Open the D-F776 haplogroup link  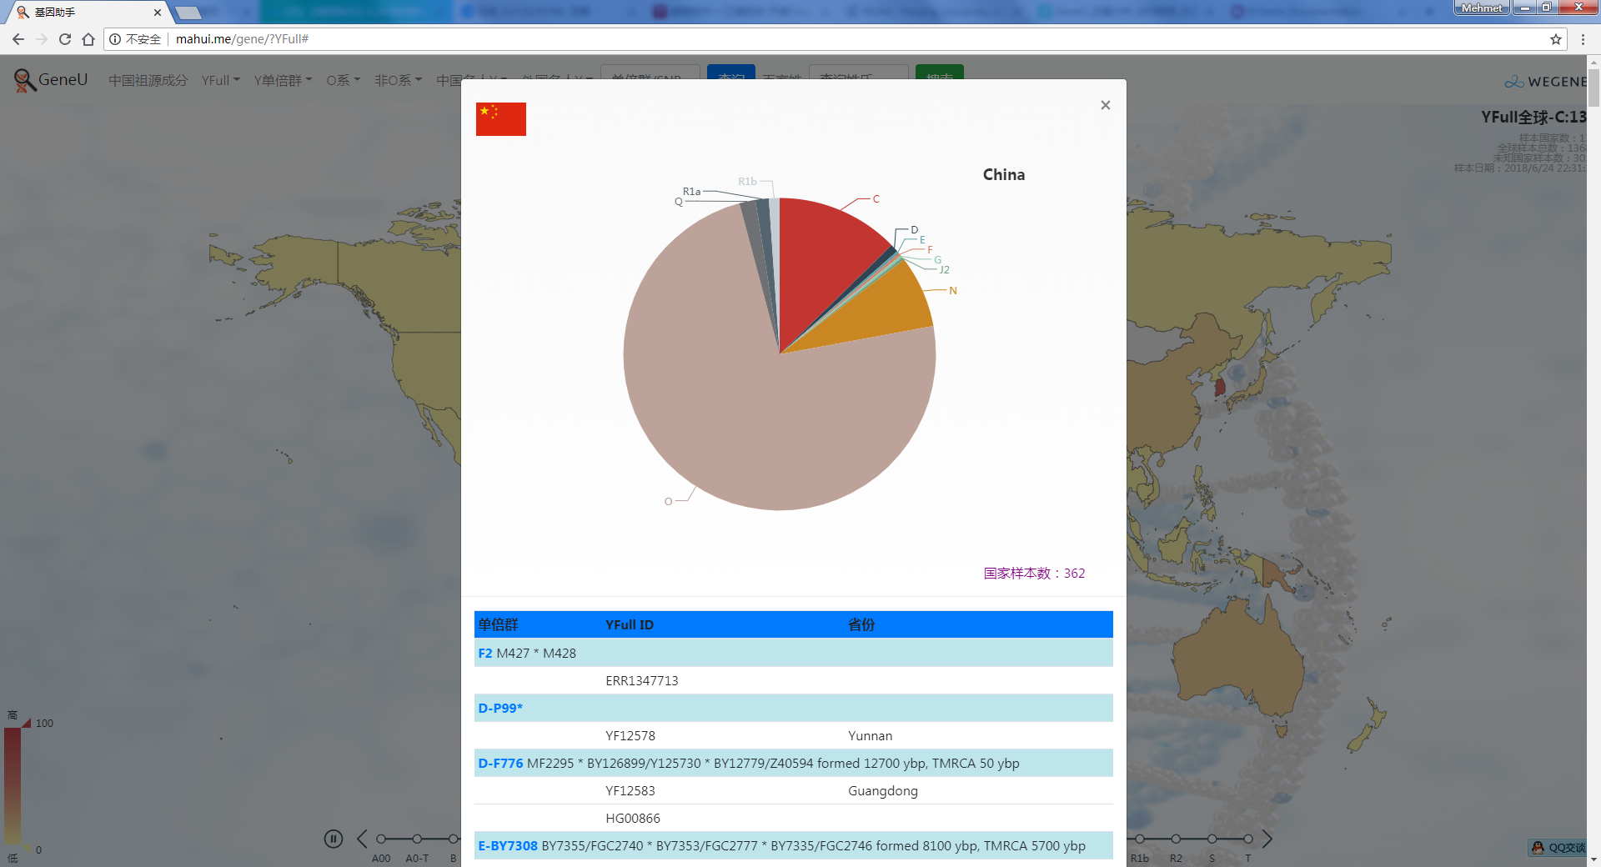500,763
